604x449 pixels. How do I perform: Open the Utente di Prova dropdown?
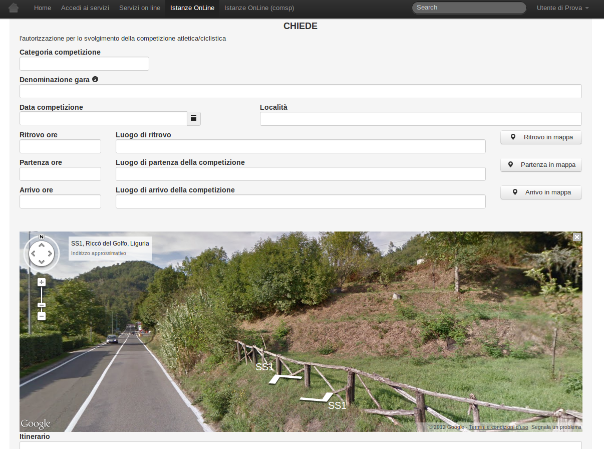click(x=562, y=8)
